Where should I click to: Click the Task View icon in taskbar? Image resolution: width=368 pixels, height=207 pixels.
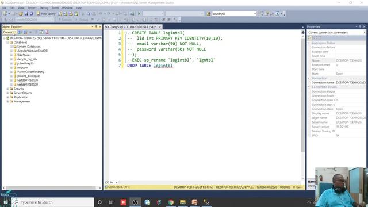111,202
